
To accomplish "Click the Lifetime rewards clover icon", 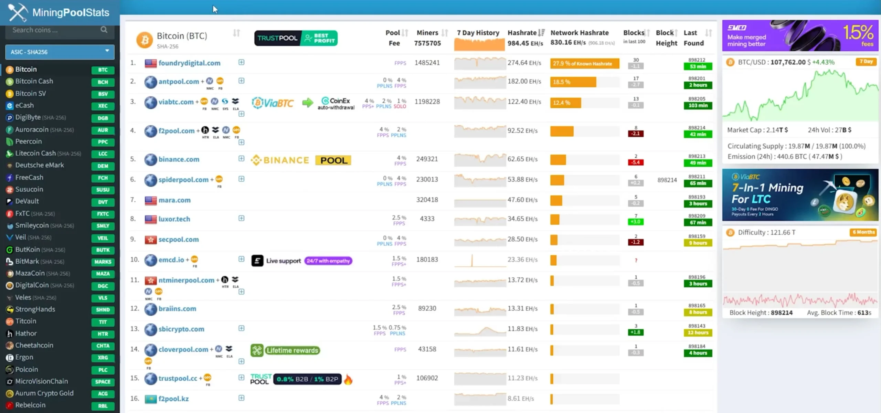I will coord(257,350).
